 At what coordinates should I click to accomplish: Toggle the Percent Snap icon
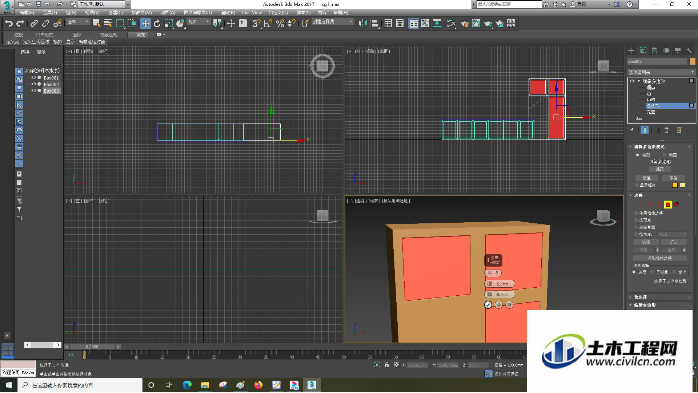pos(280,24)
